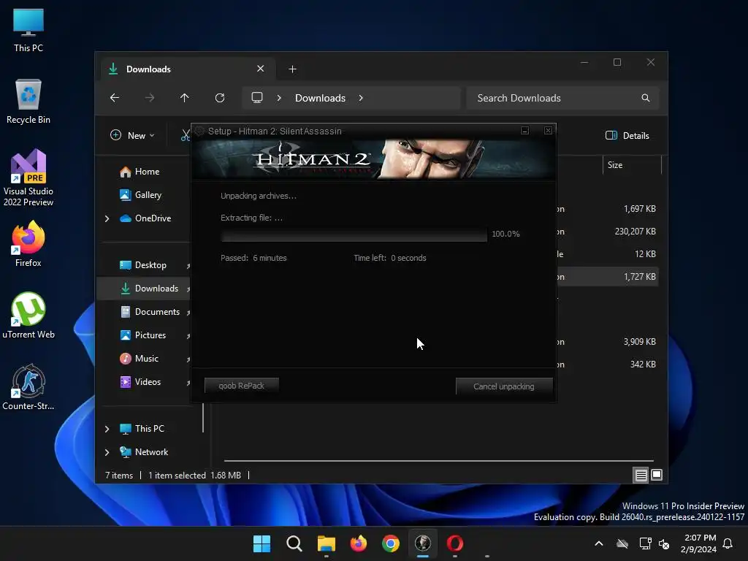Screen dimensions: 748x561
Task: Click the unpacking progress bar
Action: point(354,234)
